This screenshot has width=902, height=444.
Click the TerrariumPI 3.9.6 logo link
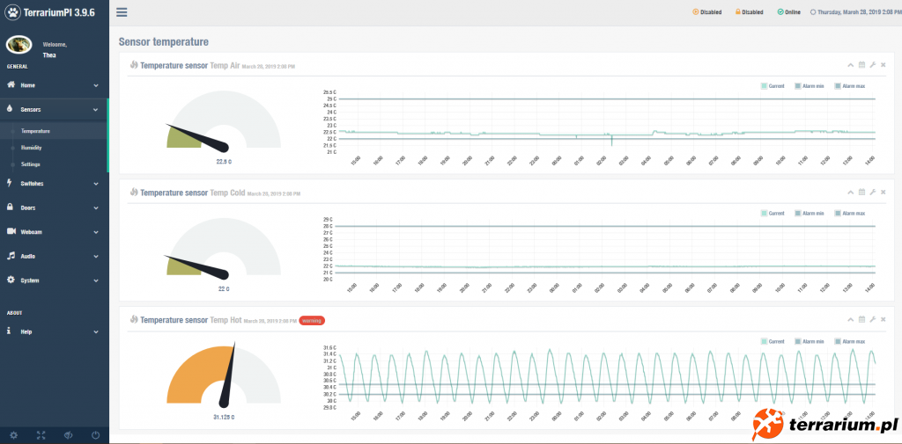click(x=53, y=13)
